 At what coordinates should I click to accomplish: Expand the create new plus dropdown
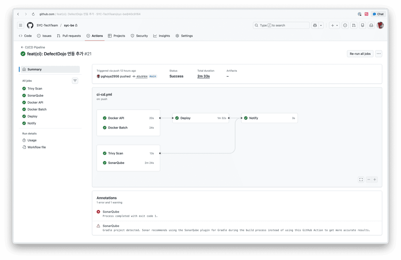point(334,25)
